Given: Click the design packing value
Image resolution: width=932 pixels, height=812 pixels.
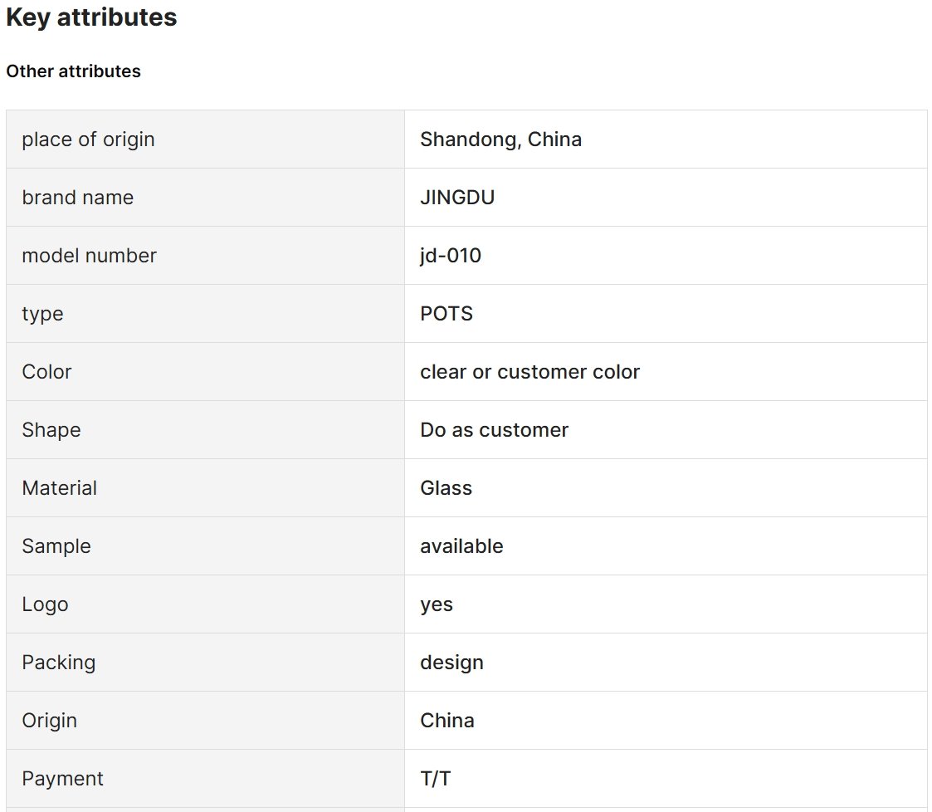Looking at the screenshot, I should coord(451,663).
